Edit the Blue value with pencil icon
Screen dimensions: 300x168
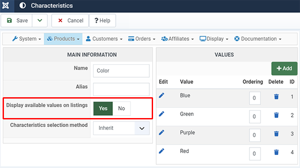[x=161, y=96]
